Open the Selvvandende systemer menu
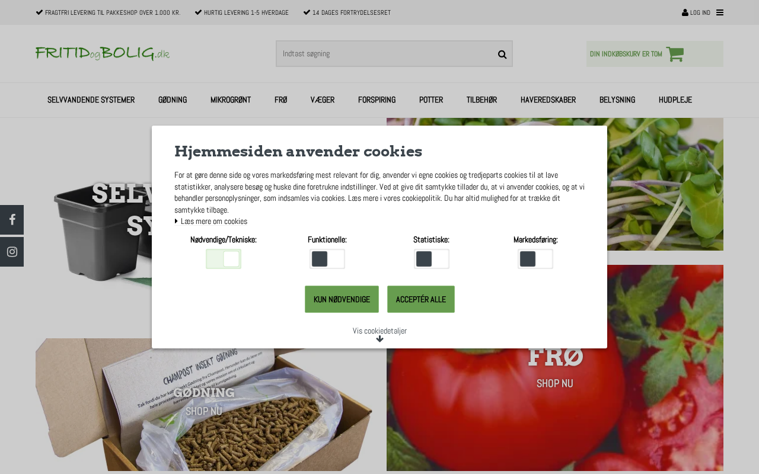The width and height of the screenshot is (759, 474). click(x=91, y=100)
